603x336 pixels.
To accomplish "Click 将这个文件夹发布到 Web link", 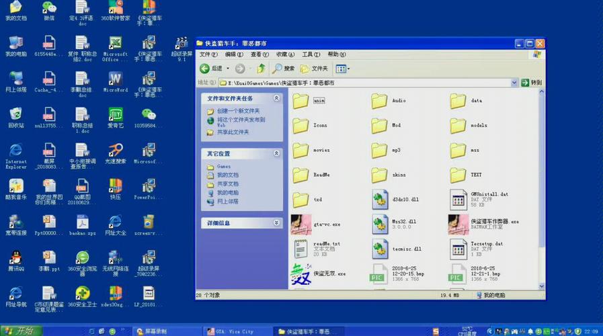I will [241, 122].
